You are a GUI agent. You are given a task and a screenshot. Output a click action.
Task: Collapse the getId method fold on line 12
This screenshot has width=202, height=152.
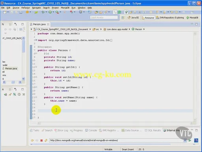click(x=36, y=67)
